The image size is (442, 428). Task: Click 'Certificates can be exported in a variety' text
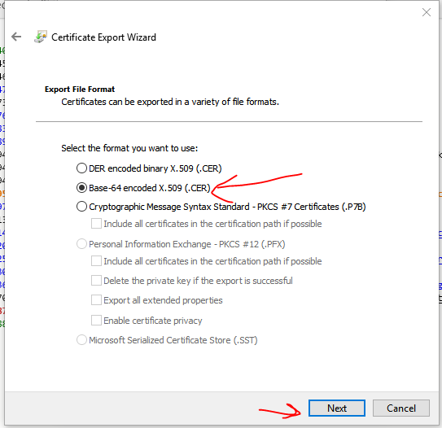click(170, 102)
